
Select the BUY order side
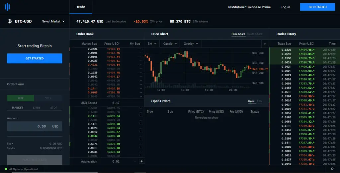21,98
